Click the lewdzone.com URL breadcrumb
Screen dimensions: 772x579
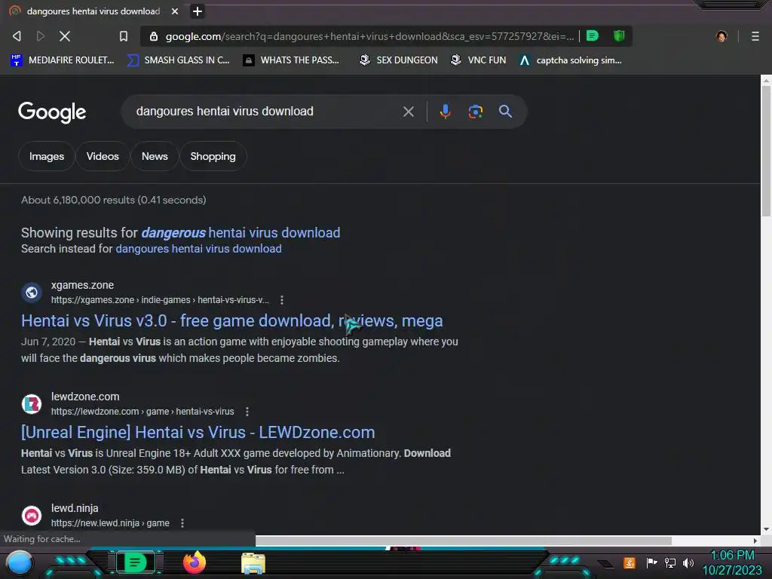[142, 411]
